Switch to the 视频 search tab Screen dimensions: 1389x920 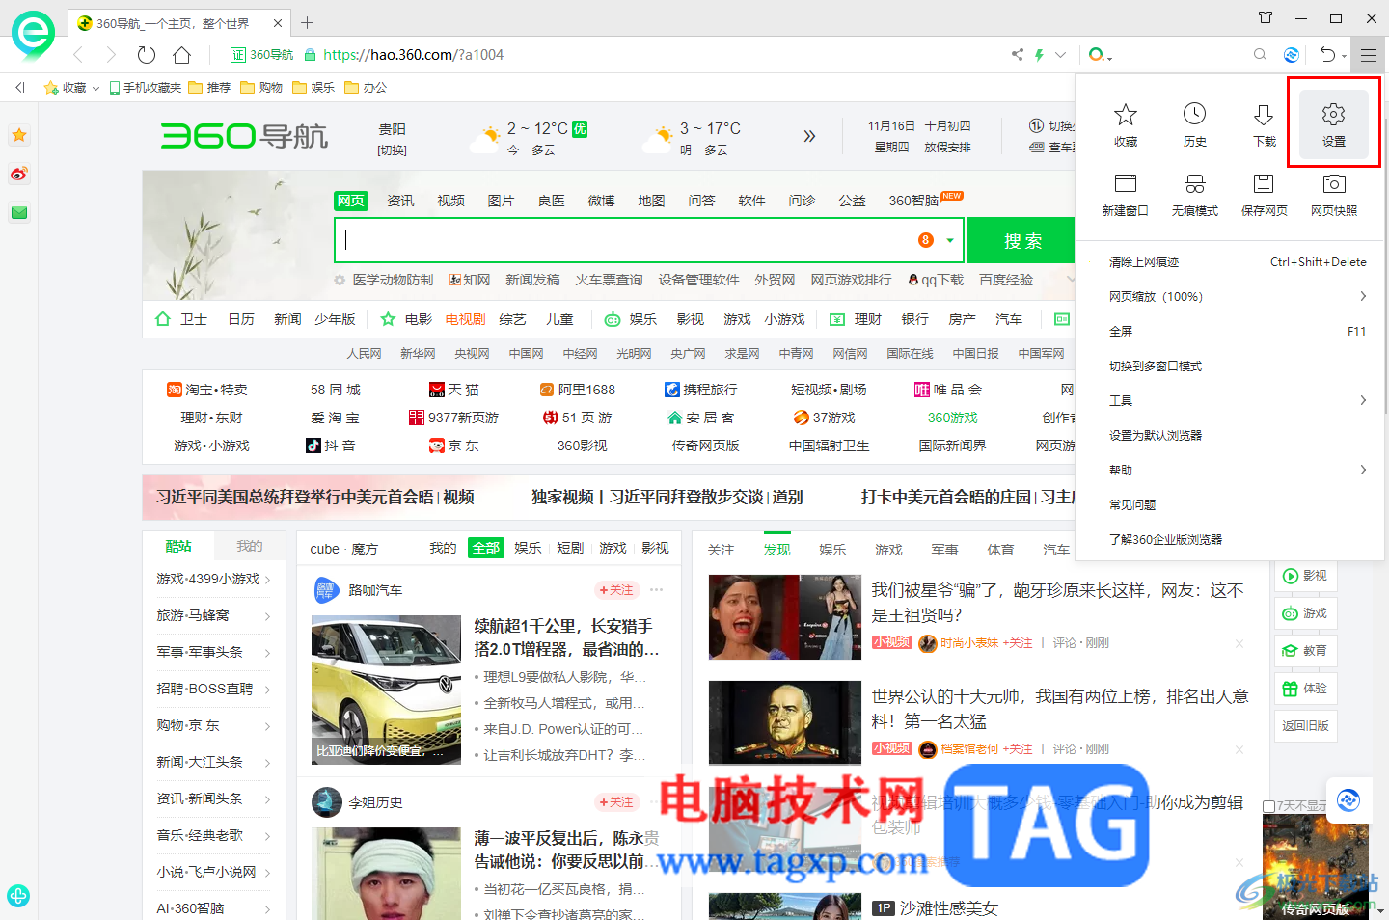click(x=450, y=200)
